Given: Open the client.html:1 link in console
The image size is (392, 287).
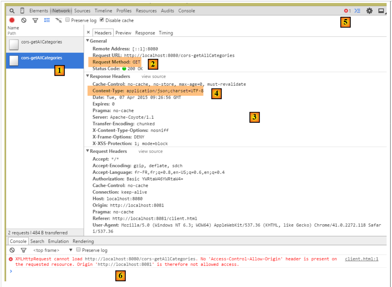Looking at the screenshot, I should click(x=361, y=259).
